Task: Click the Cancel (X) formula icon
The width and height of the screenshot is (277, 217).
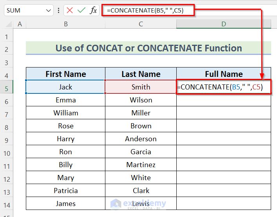Action: 70,10
